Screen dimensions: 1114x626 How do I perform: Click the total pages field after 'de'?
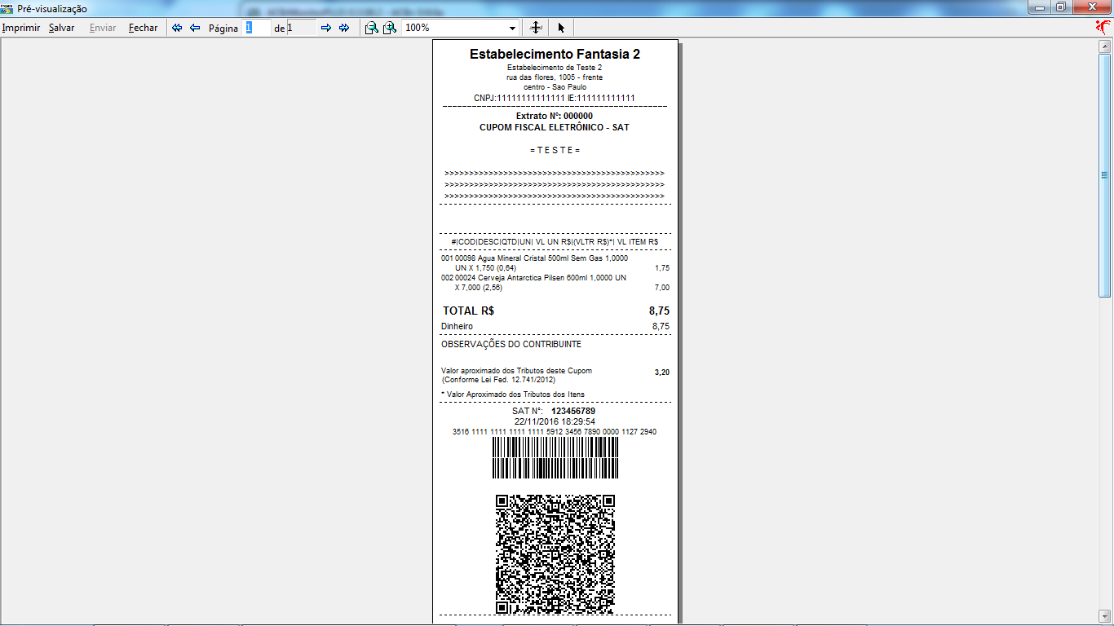[301, 28]
